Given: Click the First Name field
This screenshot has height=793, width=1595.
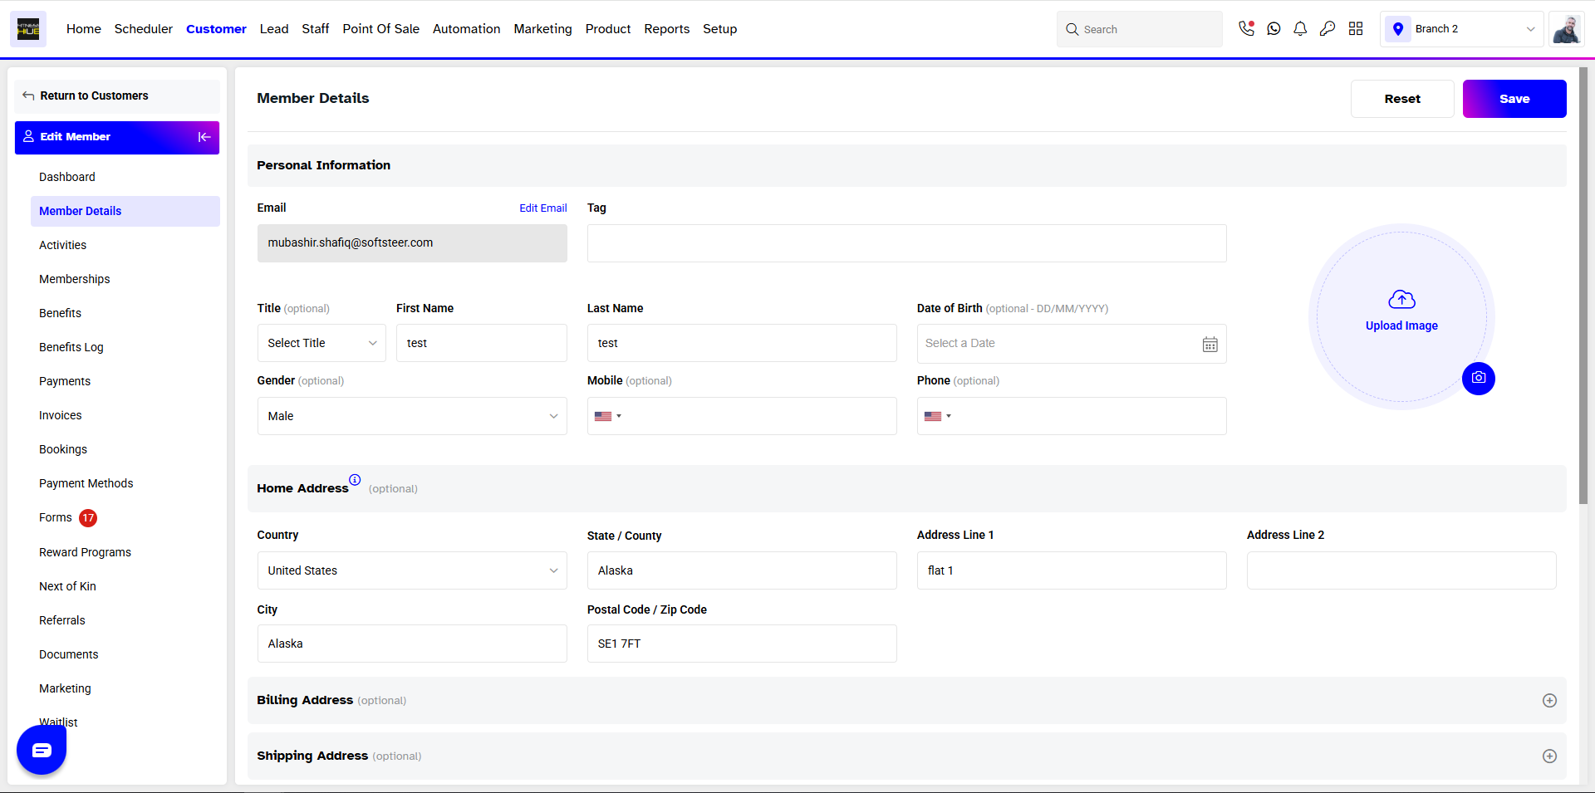Looking at the screenshot, I should 482,343.
